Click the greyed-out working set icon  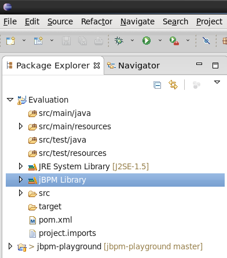[x=196, y=85]
